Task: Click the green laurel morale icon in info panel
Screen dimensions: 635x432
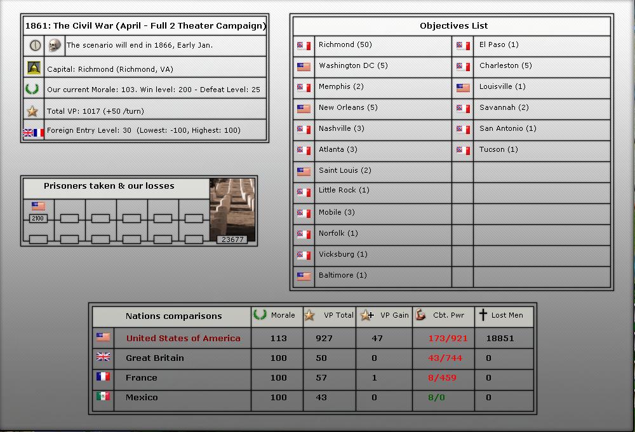Action: point(32,89)
